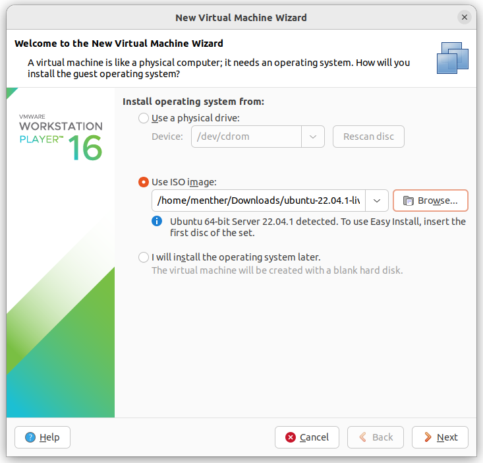Click the orange Next arrow icon
The width and height of the screenshot is (483, 463).
tap(428, 437)
